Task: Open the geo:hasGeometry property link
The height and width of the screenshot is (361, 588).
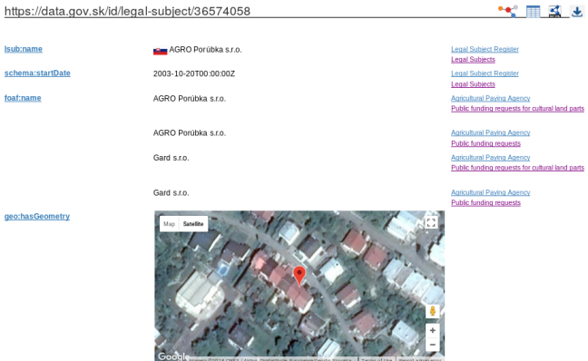Action: (x=37, y=216)
